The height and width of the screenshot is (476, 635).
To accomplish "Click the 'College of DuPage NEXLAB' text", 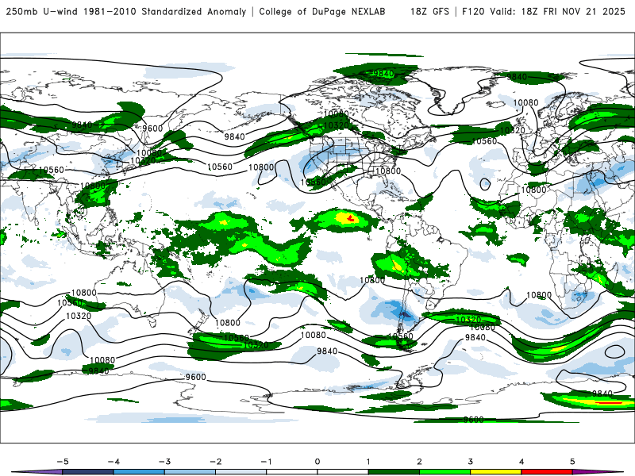I will tap(322, 12).
